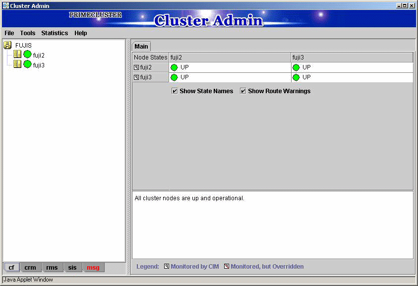
Task: Click the Cluster Admin title bar app icon
Action: point(6,5)
